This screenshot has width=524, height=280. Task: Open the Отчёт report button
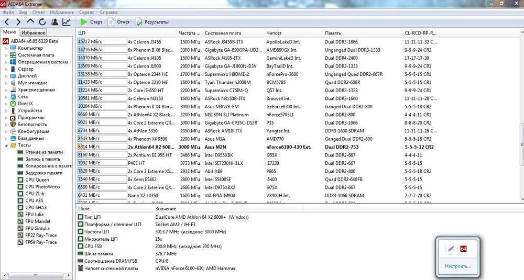click(x=118, y=22)
